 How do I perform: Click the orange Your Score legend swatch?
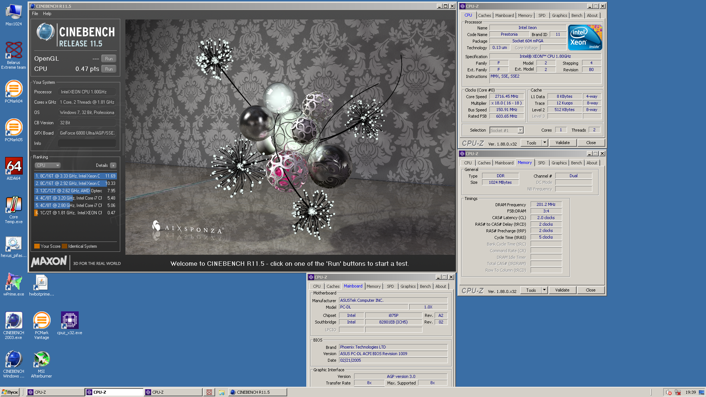[x=37, y=246]
